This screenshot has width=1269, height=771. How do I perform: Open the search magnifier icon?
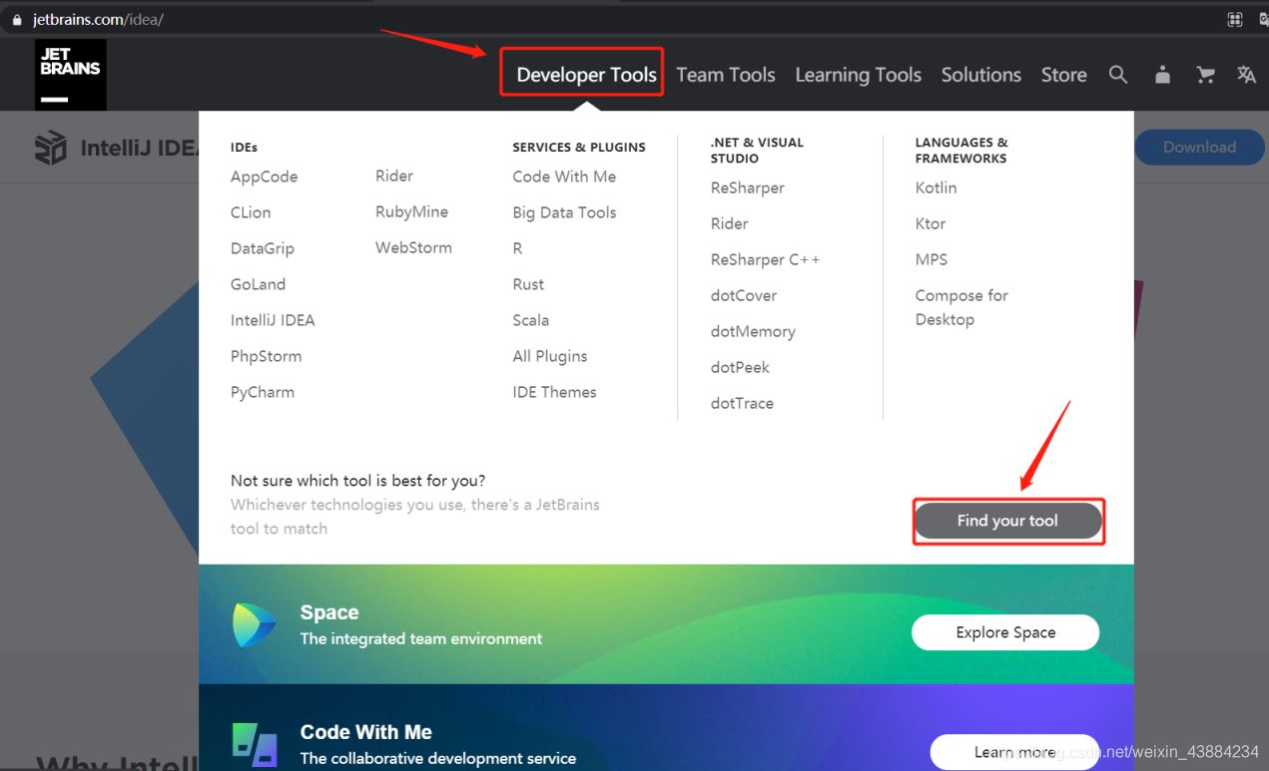click(x=1118, y=75)
